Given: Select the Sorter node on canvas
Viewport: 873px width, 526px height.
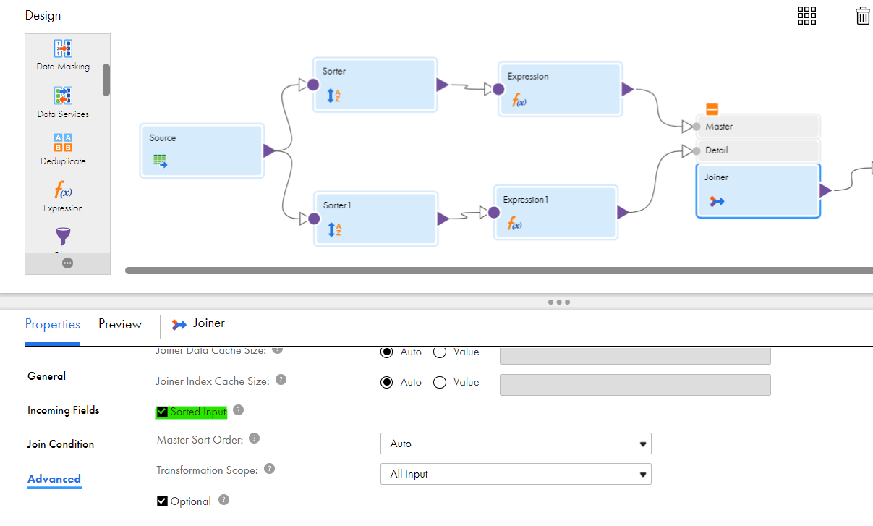Looking at the screenshot, I should coord(375,85).
